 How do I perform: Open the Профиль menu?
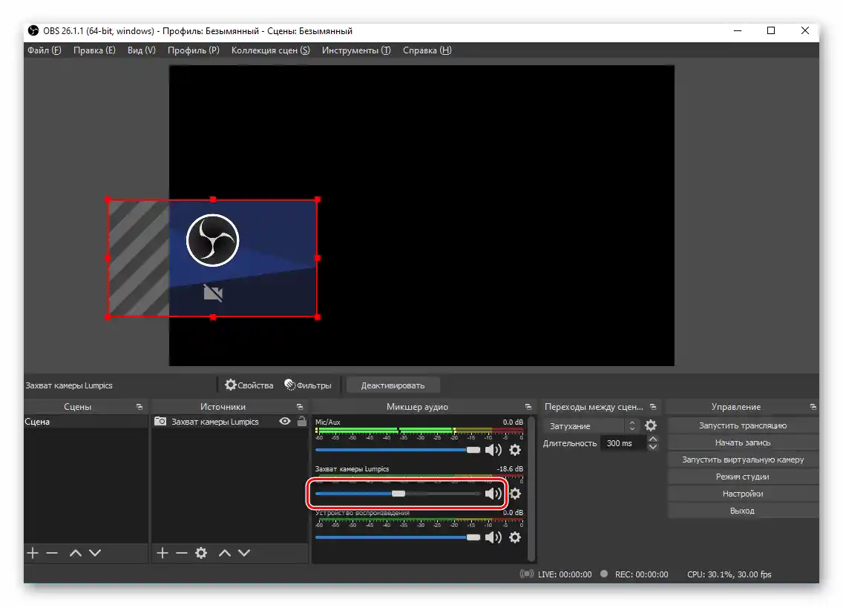coord(193,50)
